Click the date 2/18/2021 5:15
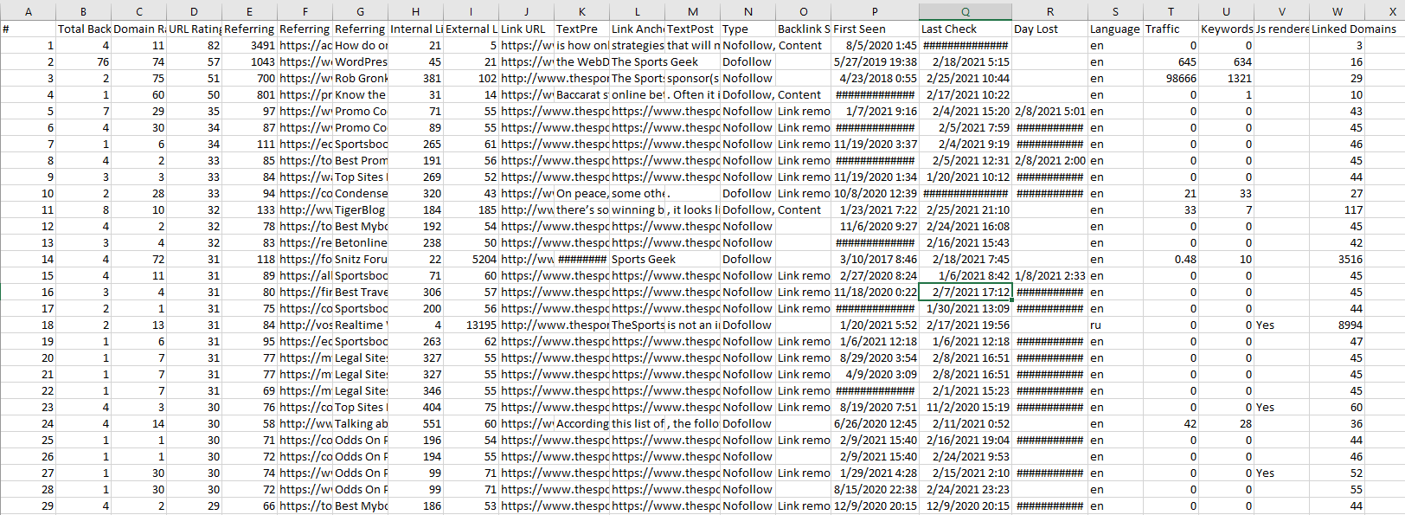Image resolution: width=1405 pixels, height=515 pixels. point(966,61)
